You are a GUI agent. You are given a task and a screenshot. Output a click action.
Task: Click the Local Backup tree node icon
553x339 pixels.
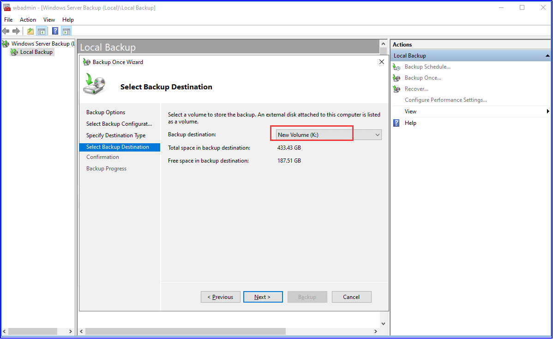pos(14,52)
